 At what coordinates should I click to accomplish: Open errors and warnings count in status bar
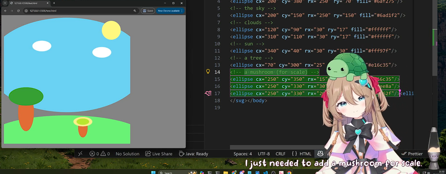(x=100, y=154)
